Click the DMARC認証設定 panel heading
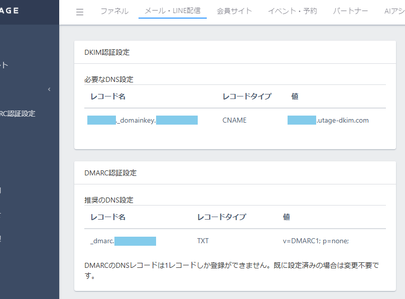Viewport: 405px width, 299px height. click(110, 173)
